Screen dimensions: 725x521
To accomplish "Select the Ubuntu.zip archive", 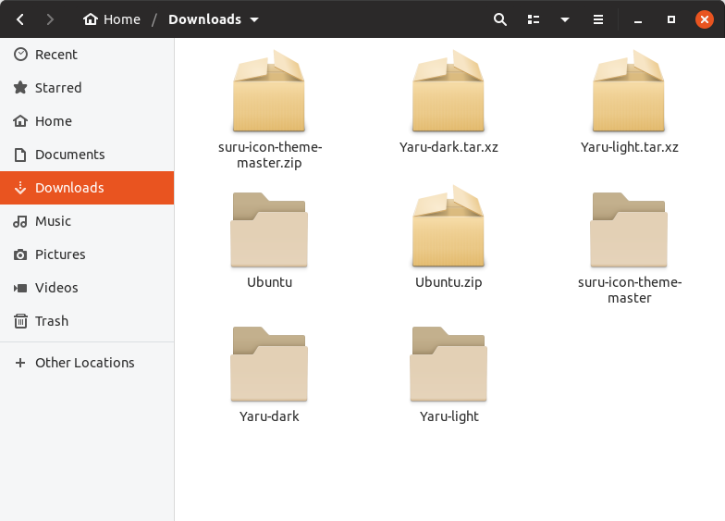I will 449,229.
